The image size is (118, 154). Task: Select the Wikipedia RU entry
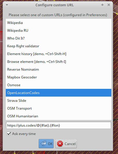(x=59, y=31)
